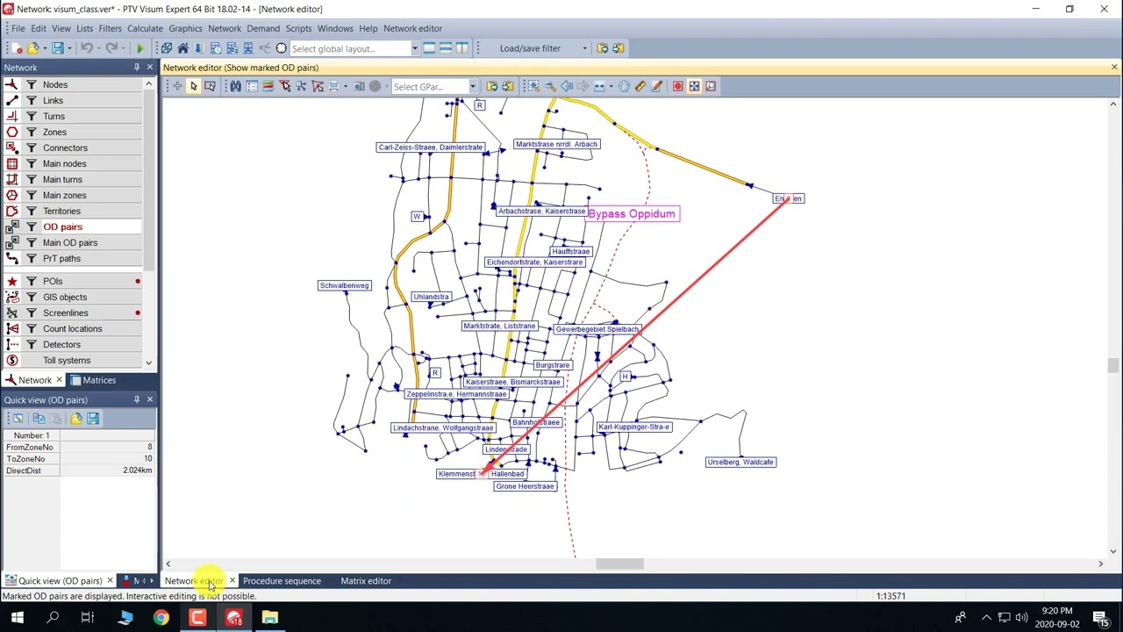Image resolution: width=1123 pixels, height=632 pixels.
Task: Run the procedure sequence with the green play icon
Action: click(x=139, y=48)
